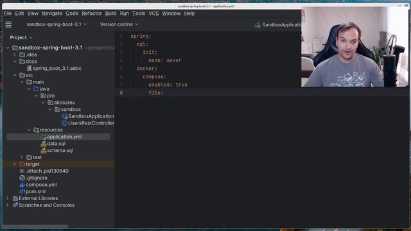Click the pro package icon

point(44,96)
